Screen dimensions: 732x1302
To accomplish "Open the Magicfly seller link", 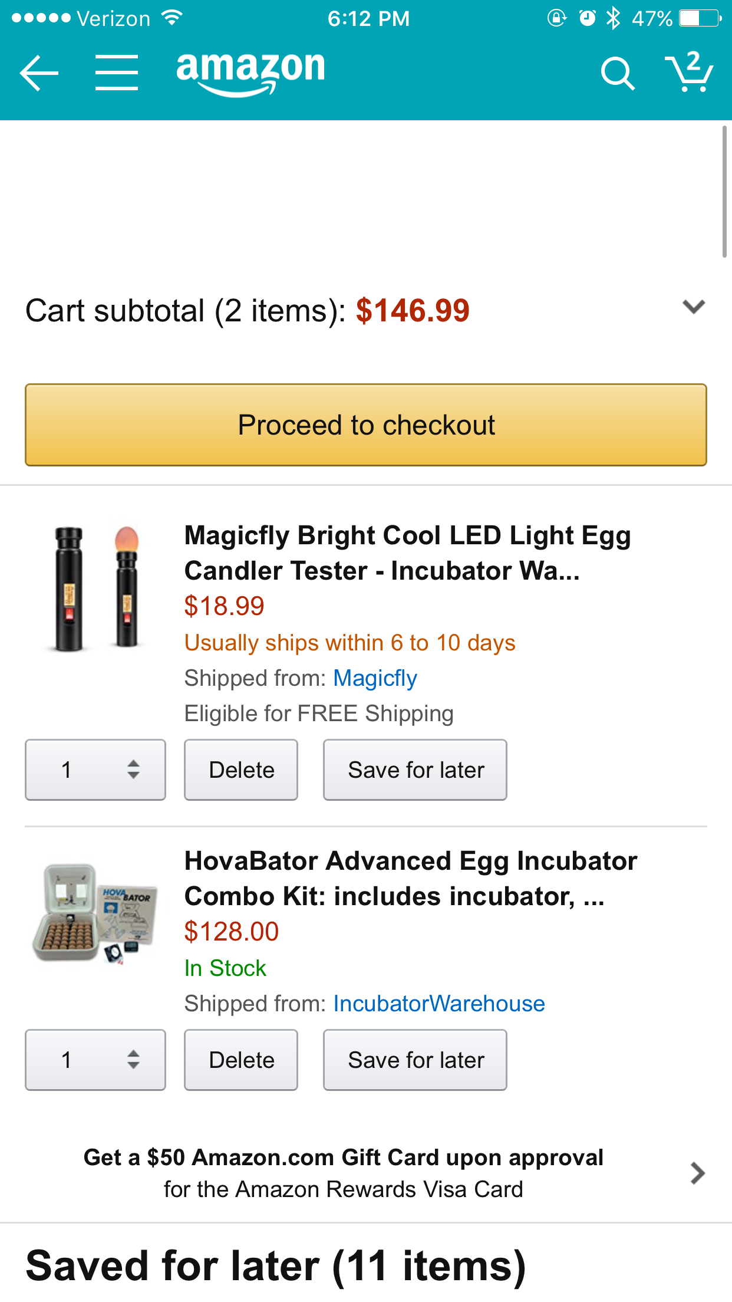I will (375, 678).
